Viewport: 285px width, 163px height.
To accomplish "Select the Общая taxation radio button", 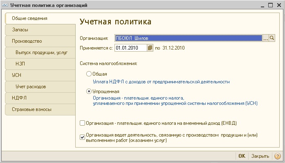I will pos(89,74).
